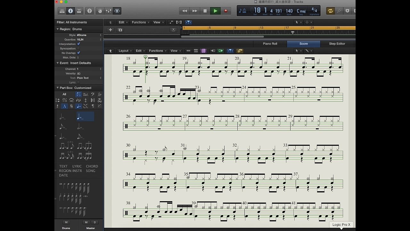Switch to the Piano Roll tab
Viewport: 410px width, 231px height.
270,44
